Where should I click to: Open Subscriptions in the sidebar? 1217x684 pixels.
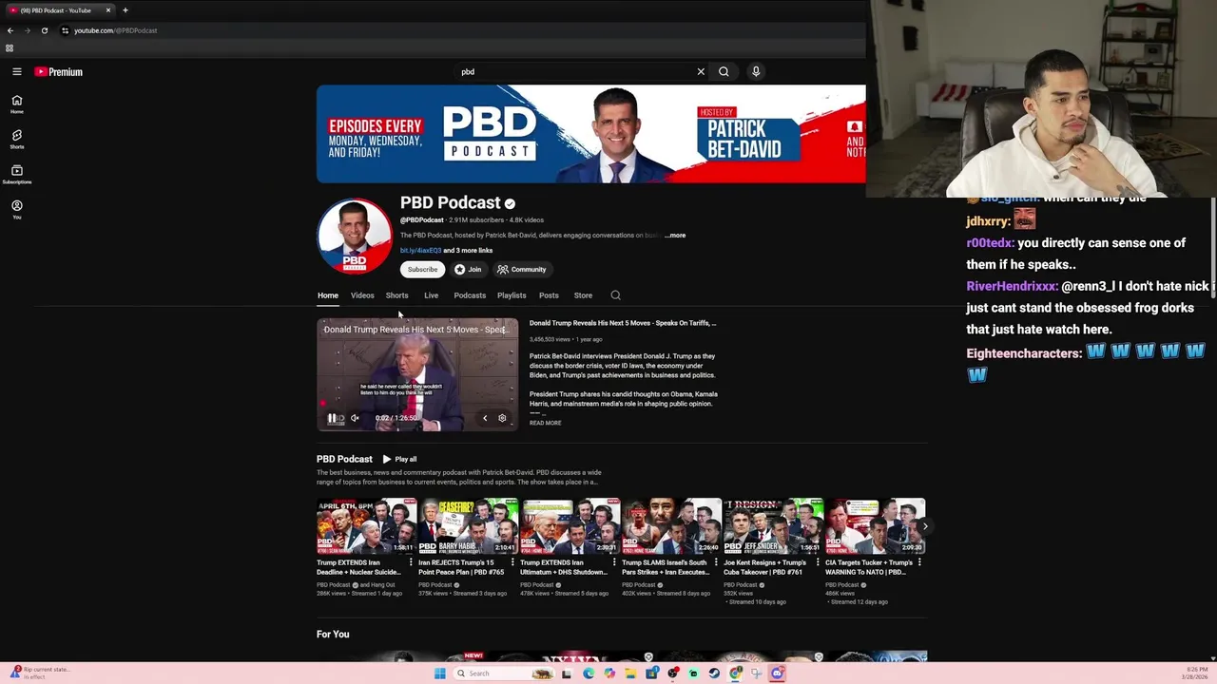[17, 175]
